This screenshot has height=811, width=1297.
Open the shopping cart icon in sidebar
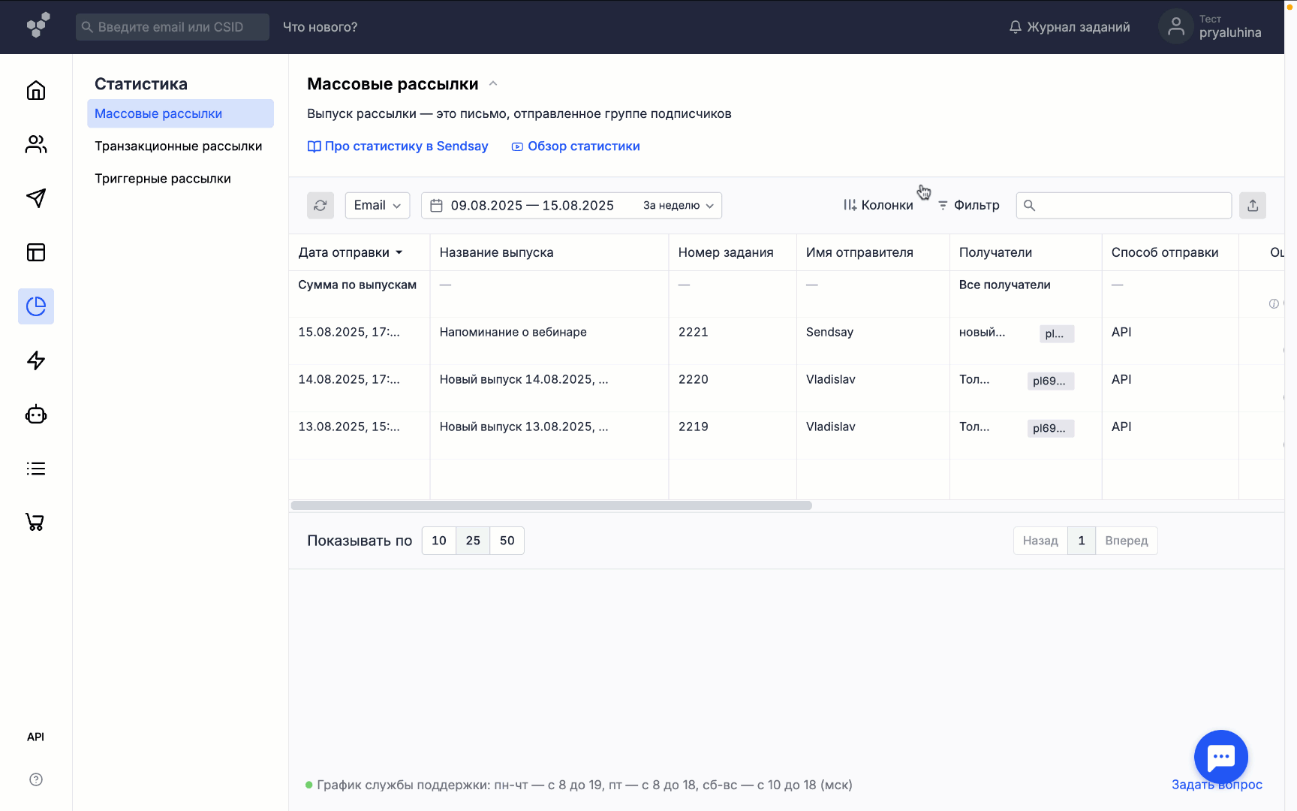tap(36, 522)
